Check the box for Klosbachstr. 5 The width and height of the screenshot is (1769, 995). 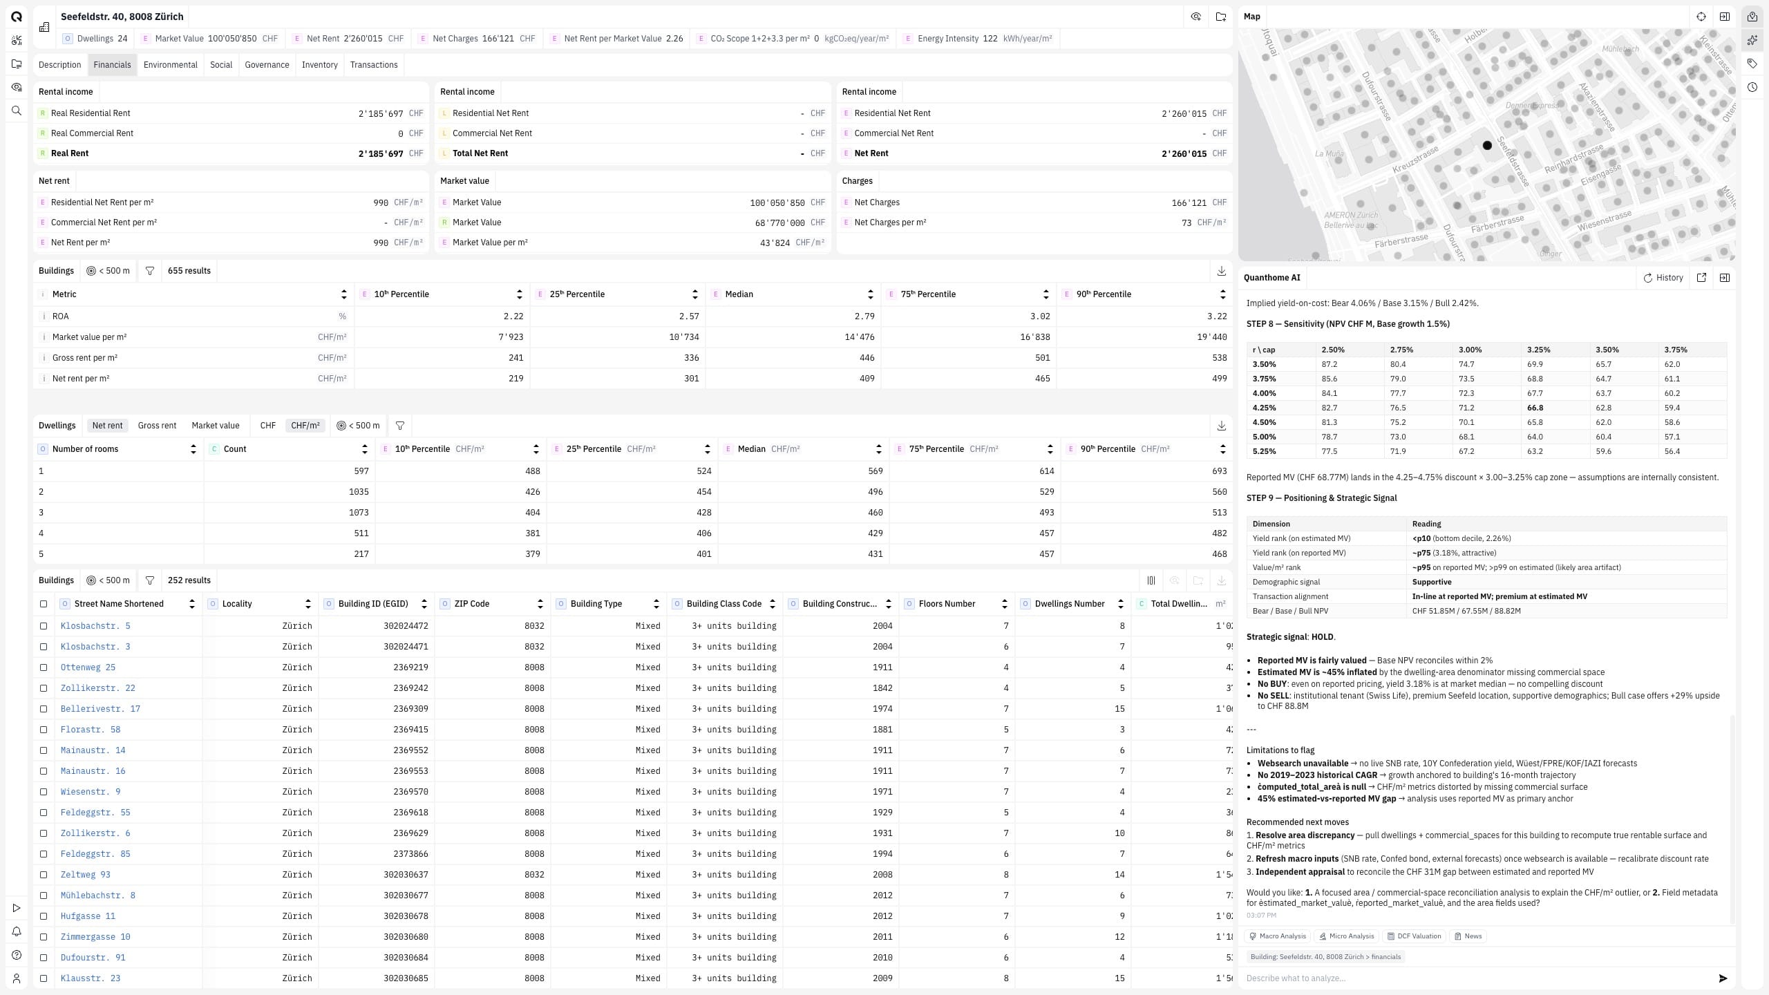[x=44, y=626]
